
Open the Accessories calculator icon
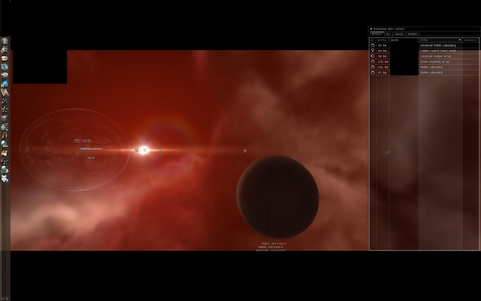click(x=5, y=170)
